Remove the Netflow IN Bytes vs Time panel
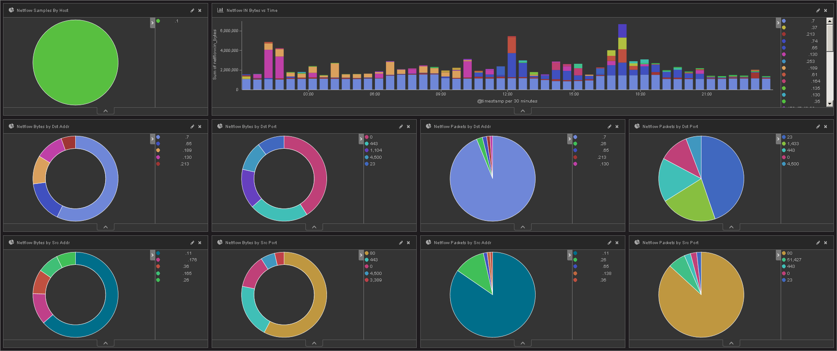Image resolution: width=837 pixels, height=351 pixels. pos(826,11)
